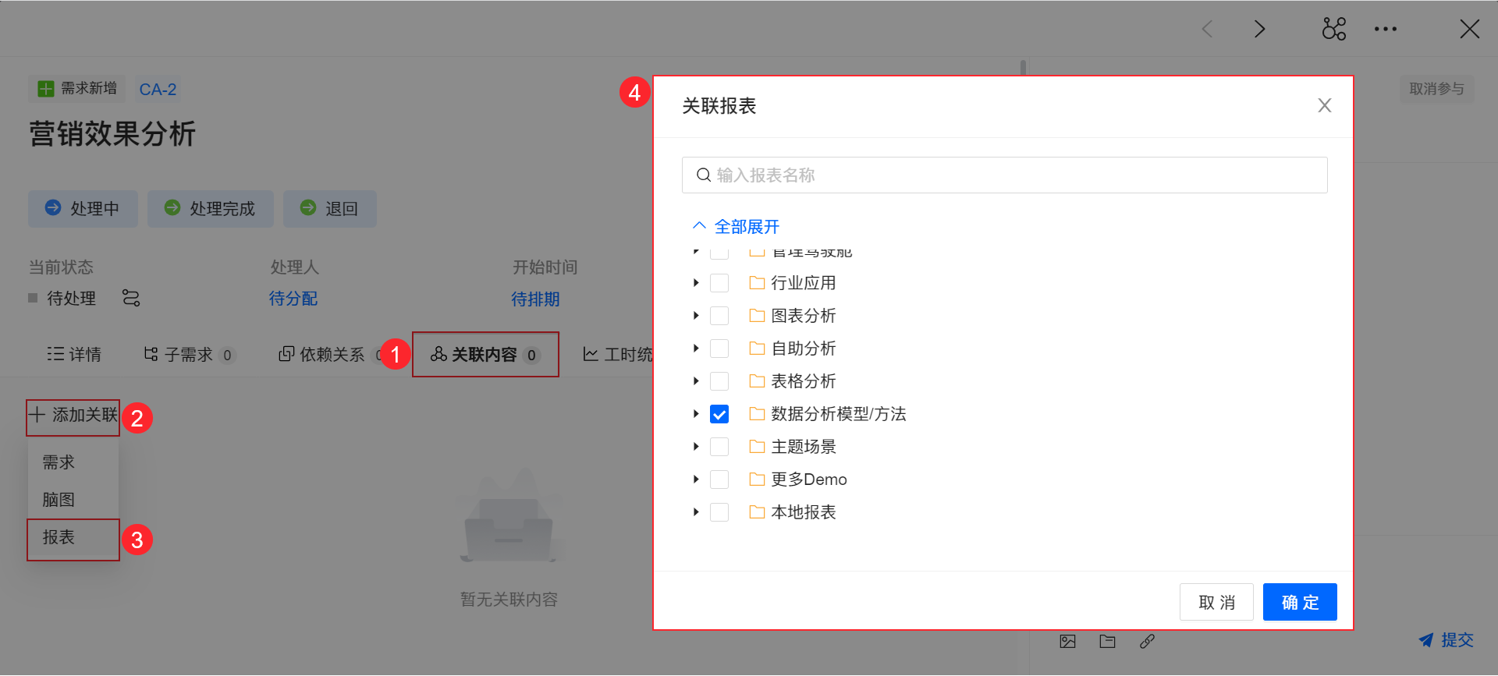Click the CA-2 issue ID tag
This screenshot has height=676, width=1498.
[x=158, y=90]
